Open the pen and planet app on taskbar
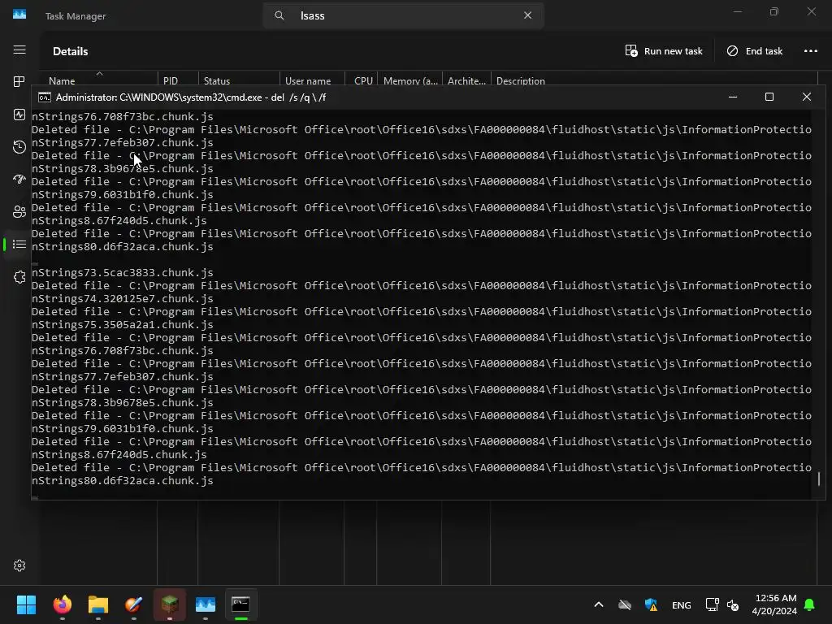The image size is (832, 624). coord(134,604)
